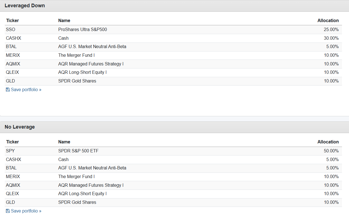Screen dimensions: 349x215
Task: Click the Cash name in No Leverage table
Action: (63, 159)
